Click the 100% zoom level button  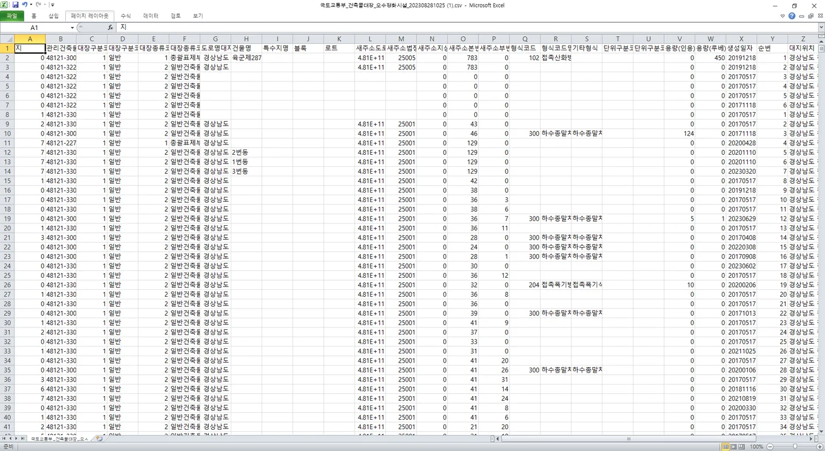(756, 447)
